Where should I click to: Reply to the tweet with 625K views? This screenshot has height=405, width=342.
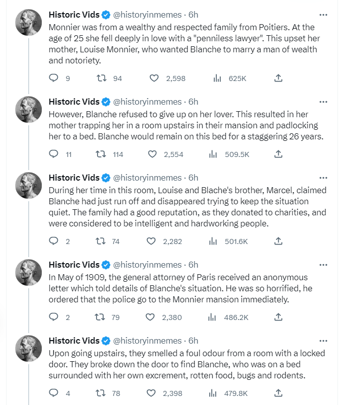54,78
